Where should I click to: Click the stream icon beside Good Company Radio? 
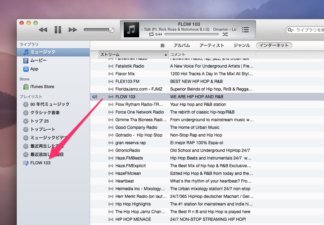111,127
